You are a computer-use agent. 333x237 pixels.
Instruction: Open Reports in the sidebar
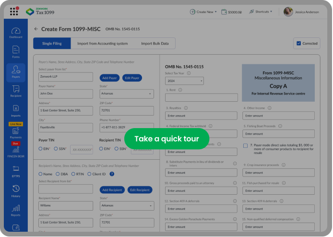[x=15, y=210]
